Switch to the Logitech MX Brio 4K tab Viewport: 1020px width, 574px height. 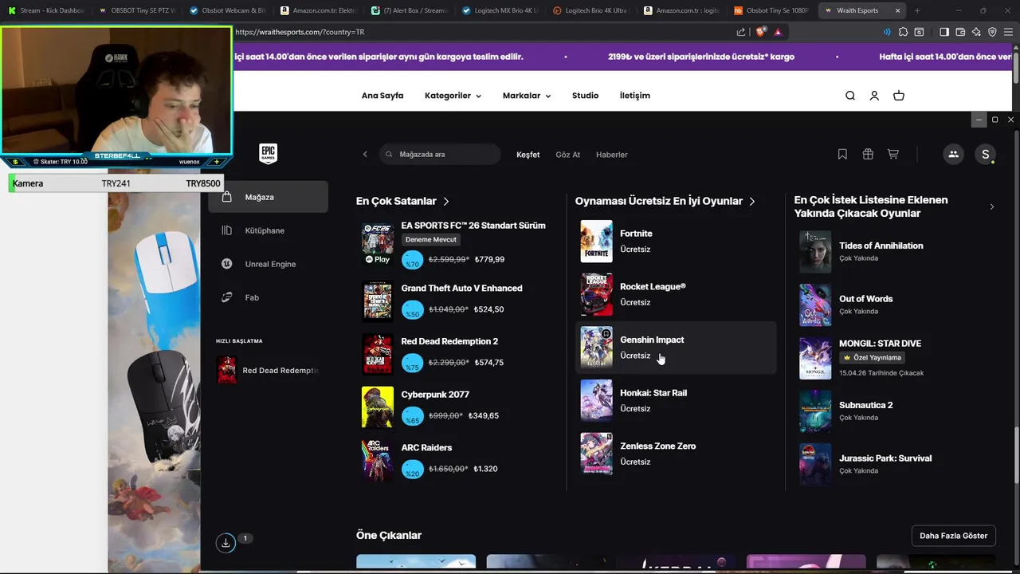502,10
